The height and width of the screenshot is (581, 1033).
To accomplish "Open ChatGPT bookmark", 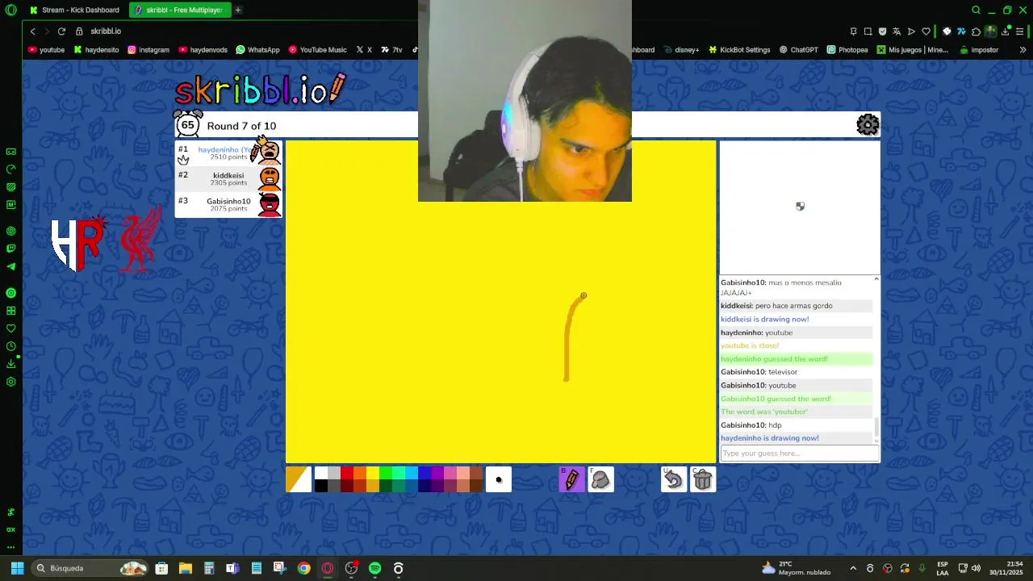I will (798, 50).
